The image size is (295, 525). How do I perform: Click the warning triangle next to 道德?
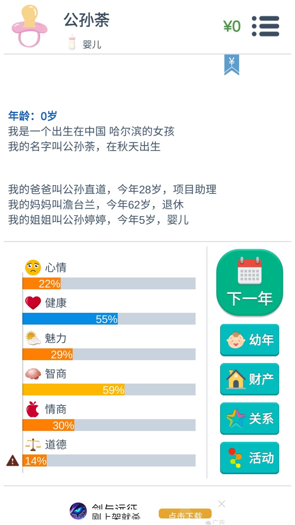13,460
